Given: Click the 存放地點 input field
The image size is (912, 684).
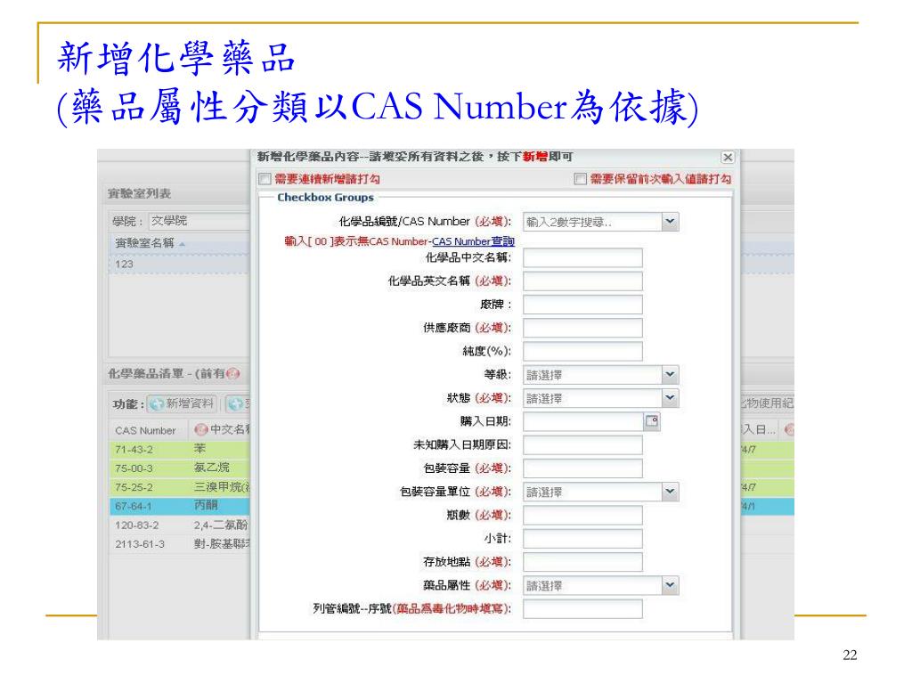Looking at the screenshot, I should pyautogui.click(x=582, y=562).
